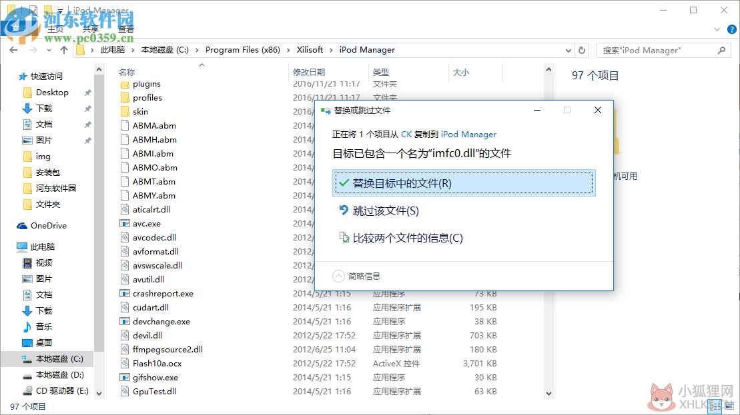This screenshot has width=740, height=415.
Task: Unpin Desktop from quick access pin
Action: 87,93
